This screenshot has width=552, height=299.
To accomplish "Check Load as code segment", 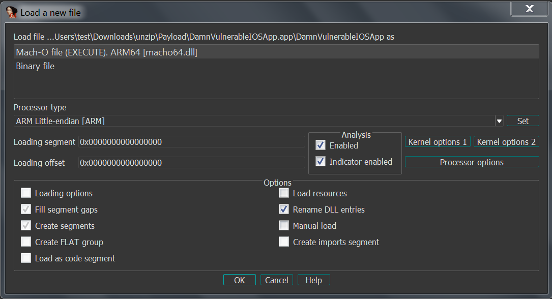I will pyautogui.click(x=26, y=258).
